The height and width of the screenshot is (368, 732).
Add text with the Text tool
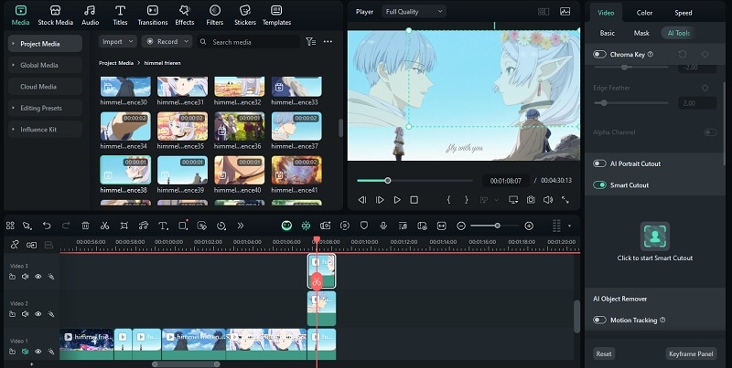point(163,226)
